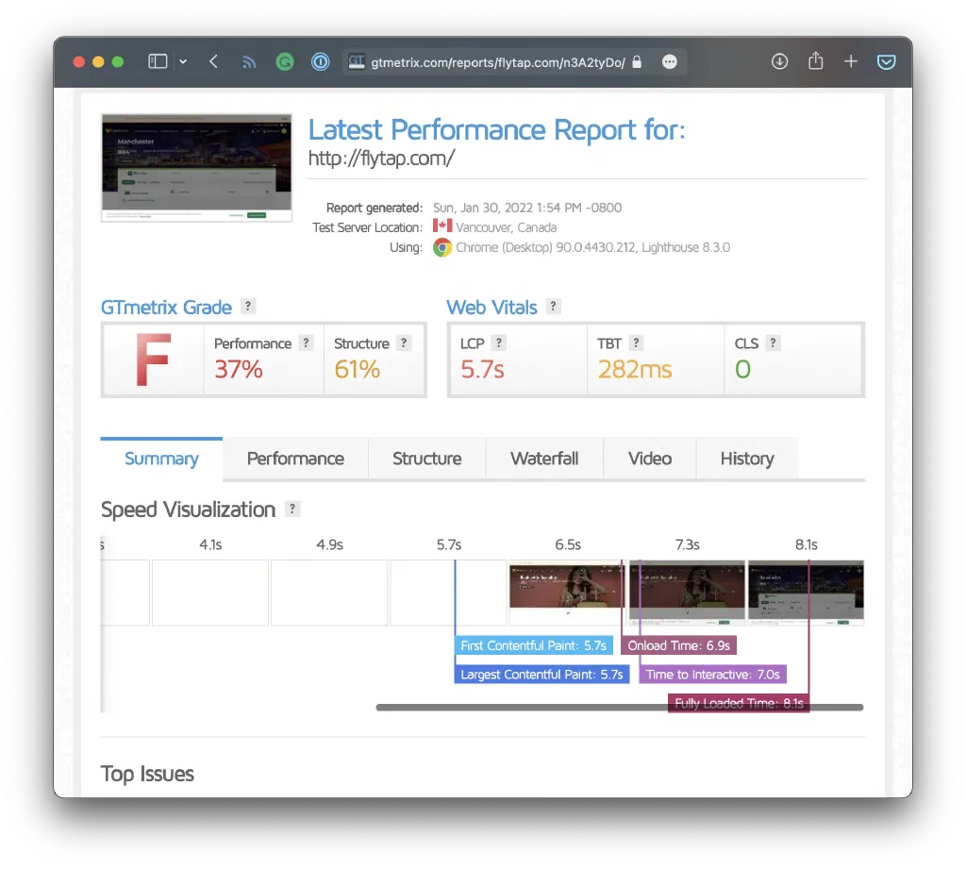Open the Pocket extension icon
This screenshot has height=869, width=966.
[886, 60]
